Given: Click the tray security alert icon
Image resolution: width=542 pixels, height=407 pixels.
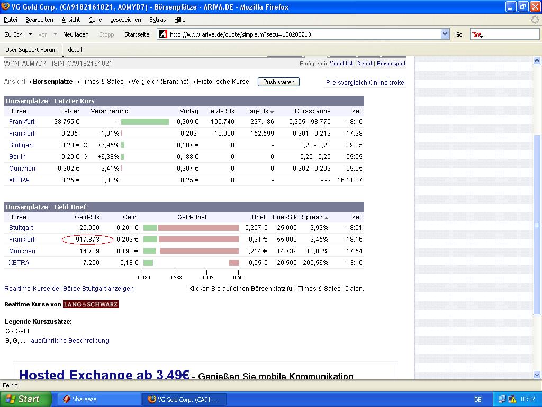Looking at the screenshot, I should (512, 400).
